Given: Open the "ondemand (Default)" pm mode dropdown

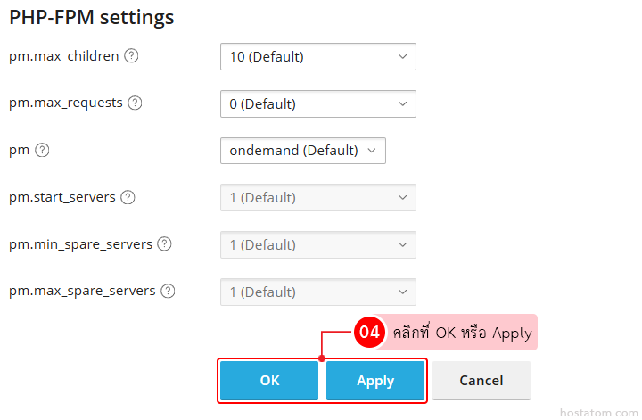Looking at the screenshot, I should click(x=302, y=151).
